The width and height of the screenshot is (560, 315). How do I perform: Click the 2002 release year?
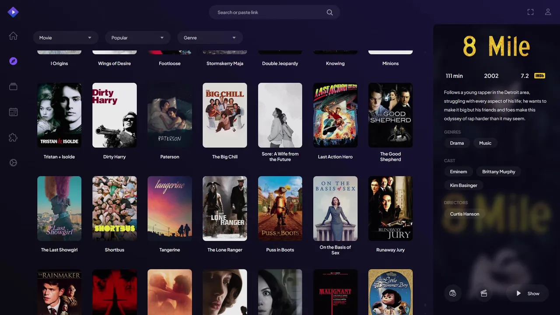point(491,76)
